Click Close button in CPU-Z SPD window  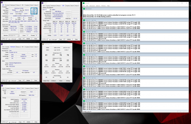pyautogui.click(x=76, y=39)
